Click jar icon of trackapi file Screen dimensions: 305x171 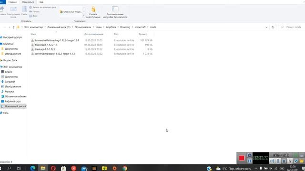(x=32, y=49)
